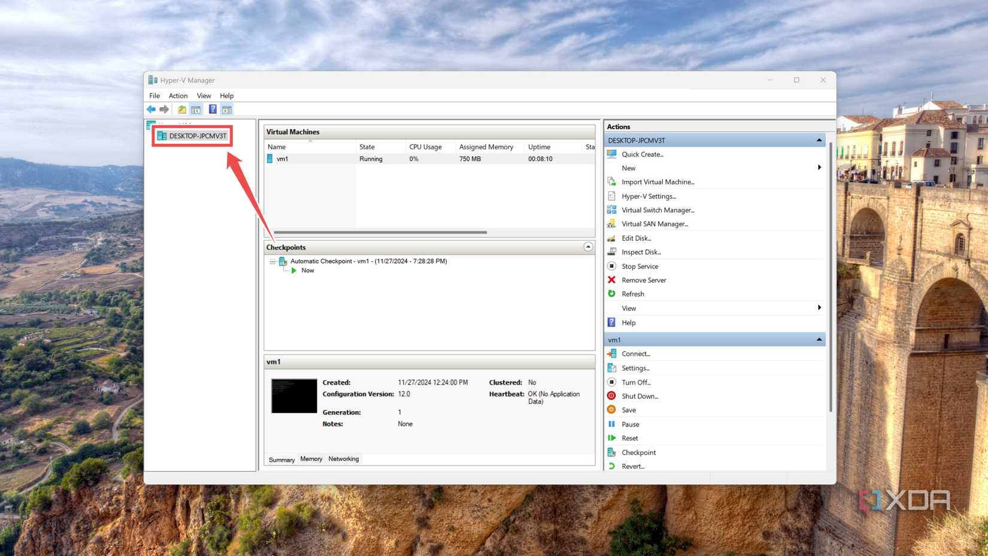
Task: Switch to the Networking tab
Action: (344, 459)
